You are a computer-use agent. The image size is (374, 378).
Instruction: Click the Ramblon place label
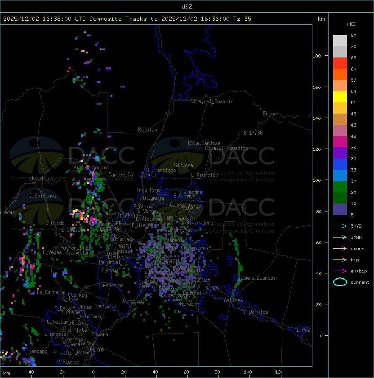pyautogui.click(x=147, y=130)
